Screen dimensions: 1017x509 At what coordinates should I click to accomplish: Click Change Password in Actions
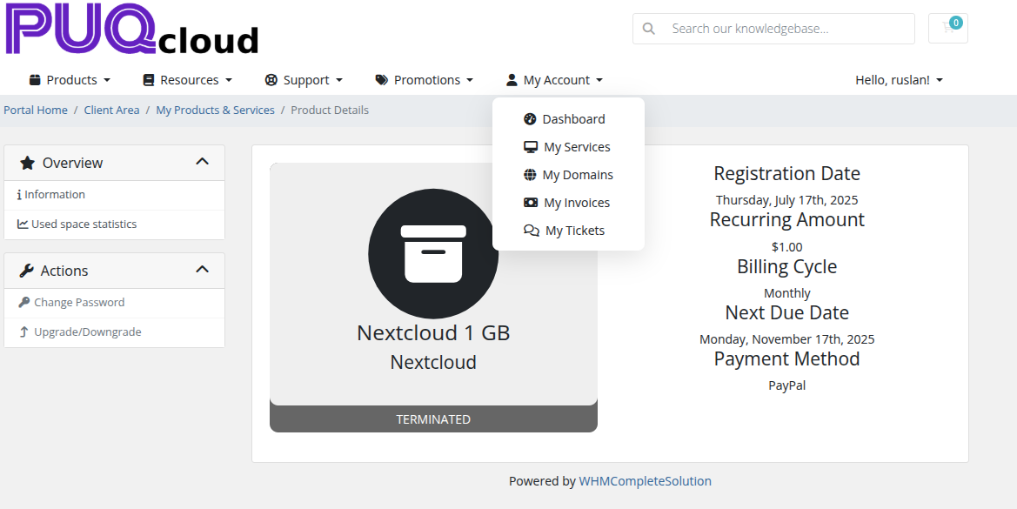click(x=79, y=303)
